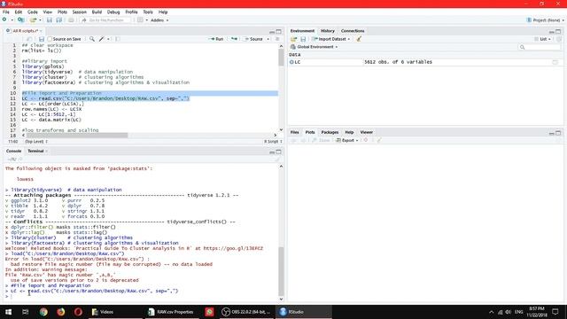Click the Save workspace icon in Environment

click(x=303, y=39)
